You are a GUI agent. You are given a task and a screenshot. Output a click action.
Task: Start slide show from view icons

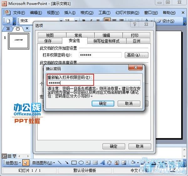(14, 156)
